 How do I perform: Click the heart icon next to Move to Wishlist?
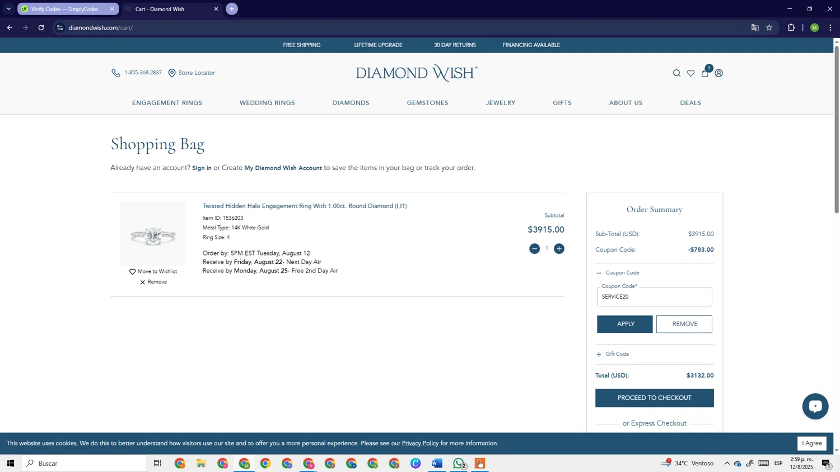coord(133,272)
